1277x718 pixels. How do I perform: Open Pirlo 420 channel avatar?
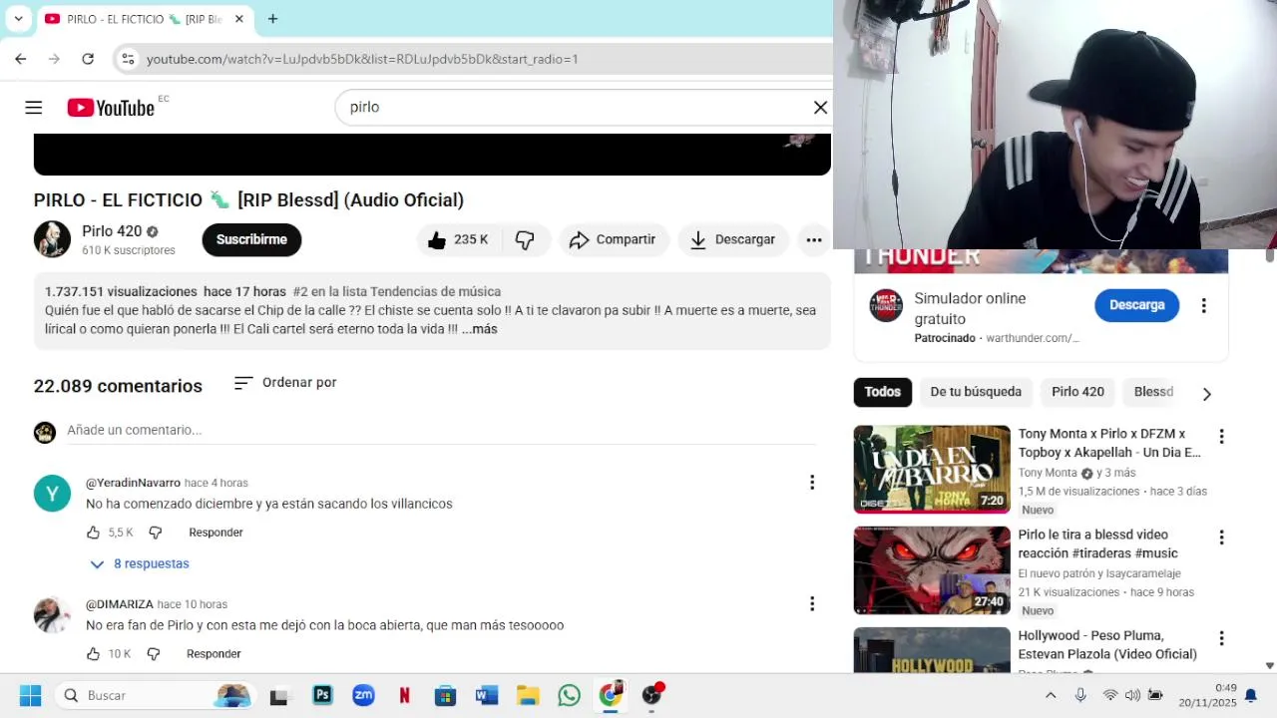tap(52, 239)
